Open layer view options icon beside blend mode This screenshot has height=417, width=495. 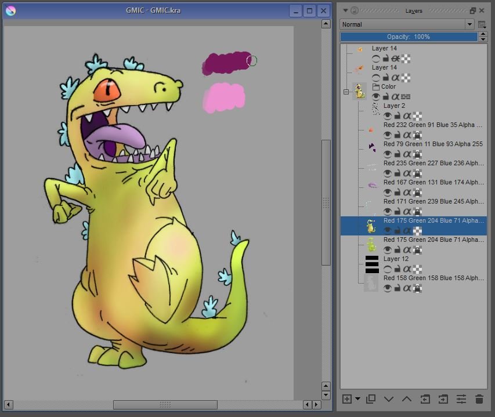pyautogui.click(x=482, y=24)
